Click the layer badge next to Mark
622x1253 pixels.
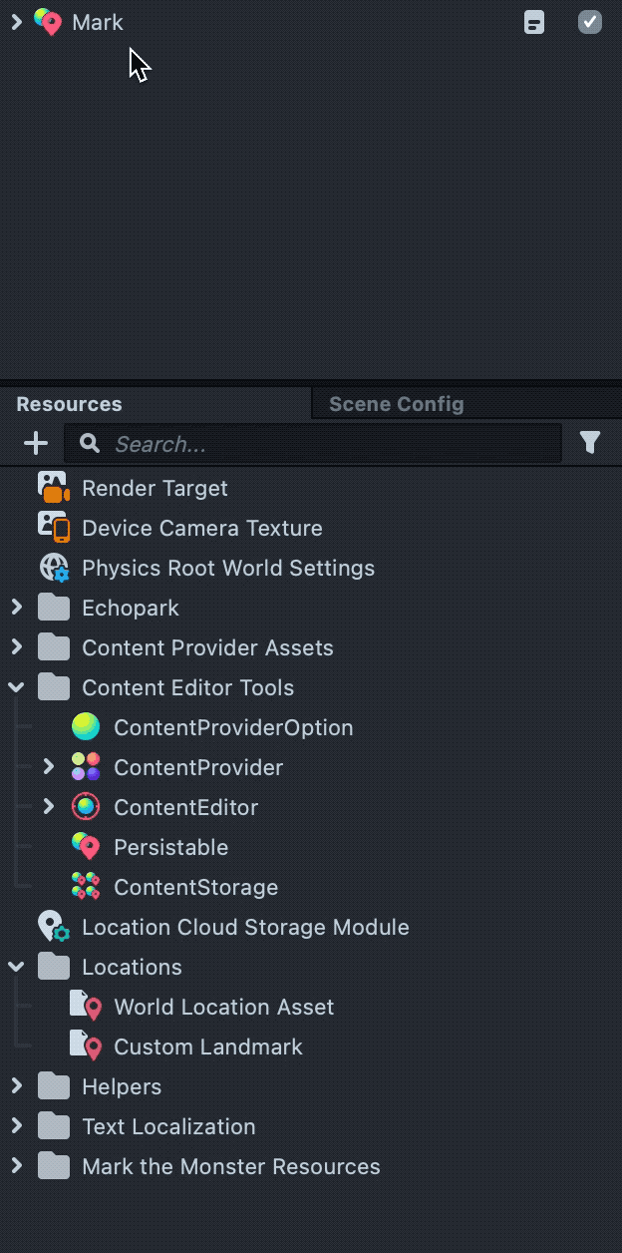[x=534, y=22]
